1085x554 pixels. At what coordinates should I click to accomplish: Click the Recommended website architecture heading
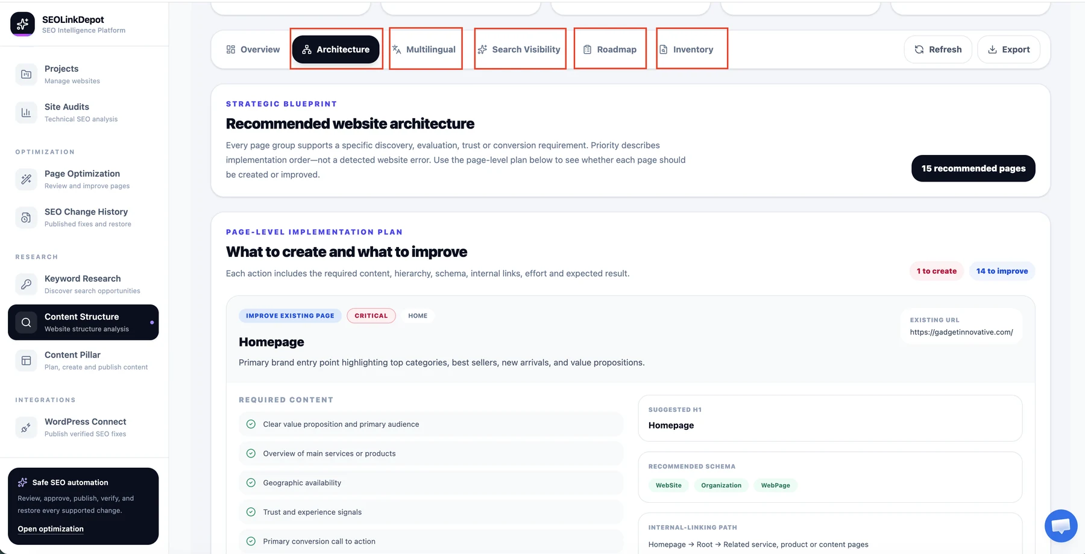coord(350,124)
